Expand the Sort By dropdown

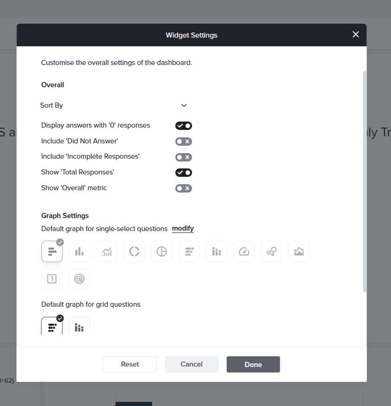pos(114,105)
